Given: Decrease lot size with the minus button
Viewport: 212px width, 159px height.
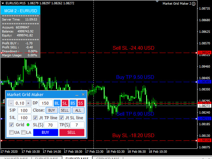Looking at the screenshot, I should [11, 103].
